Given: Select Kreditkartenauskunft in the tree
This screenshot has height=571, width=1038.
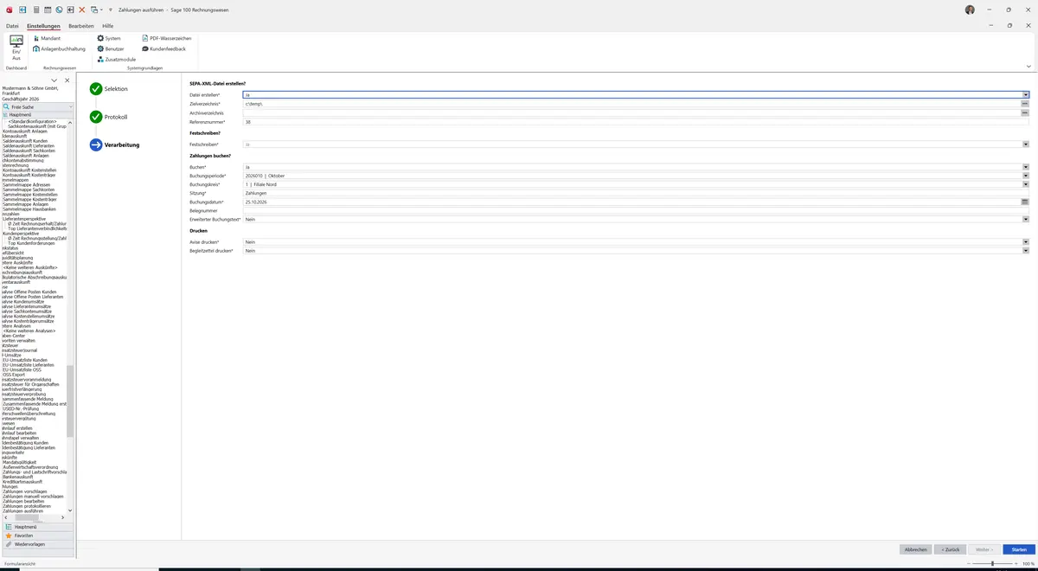Looking at the screenshot, I should pos(23,482).
